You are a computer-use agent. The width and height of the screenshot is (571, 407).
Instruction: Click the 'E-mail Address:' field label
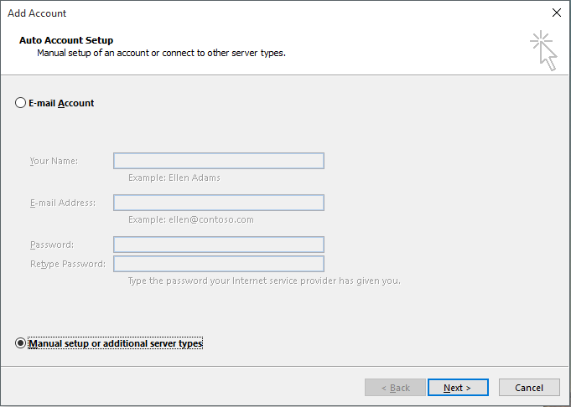point(63,203)
